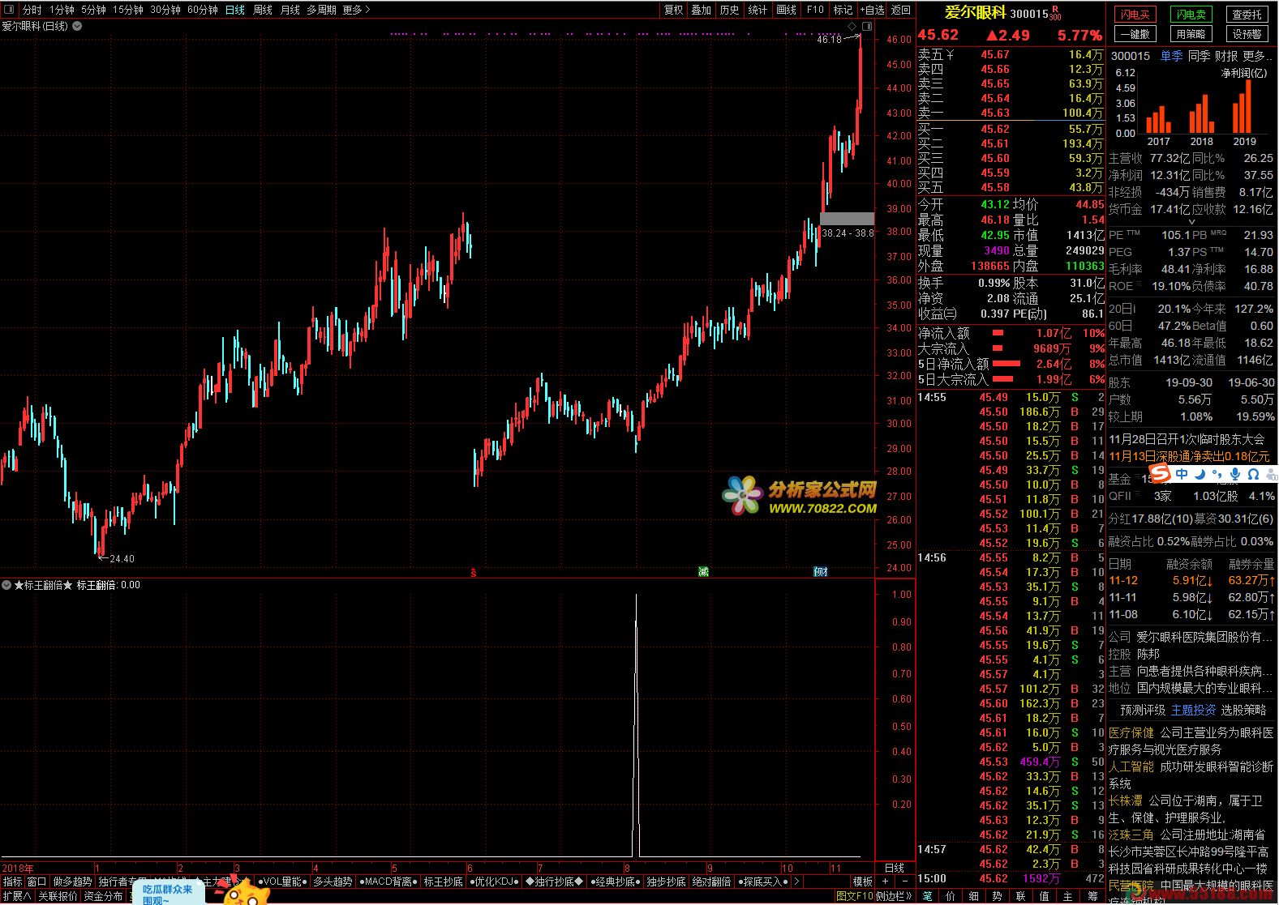The width and height of the screenshot is (1279, 905).
Task: Select the 15分钟 period
Action: [128, 10]
